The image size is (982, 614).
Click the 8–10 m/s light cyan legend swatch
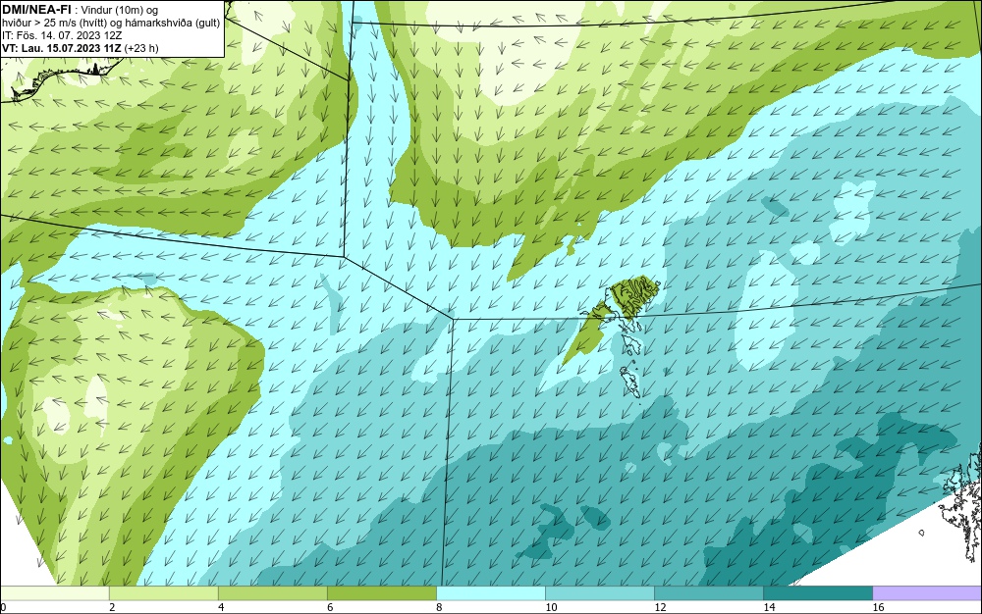click(490, 593)
